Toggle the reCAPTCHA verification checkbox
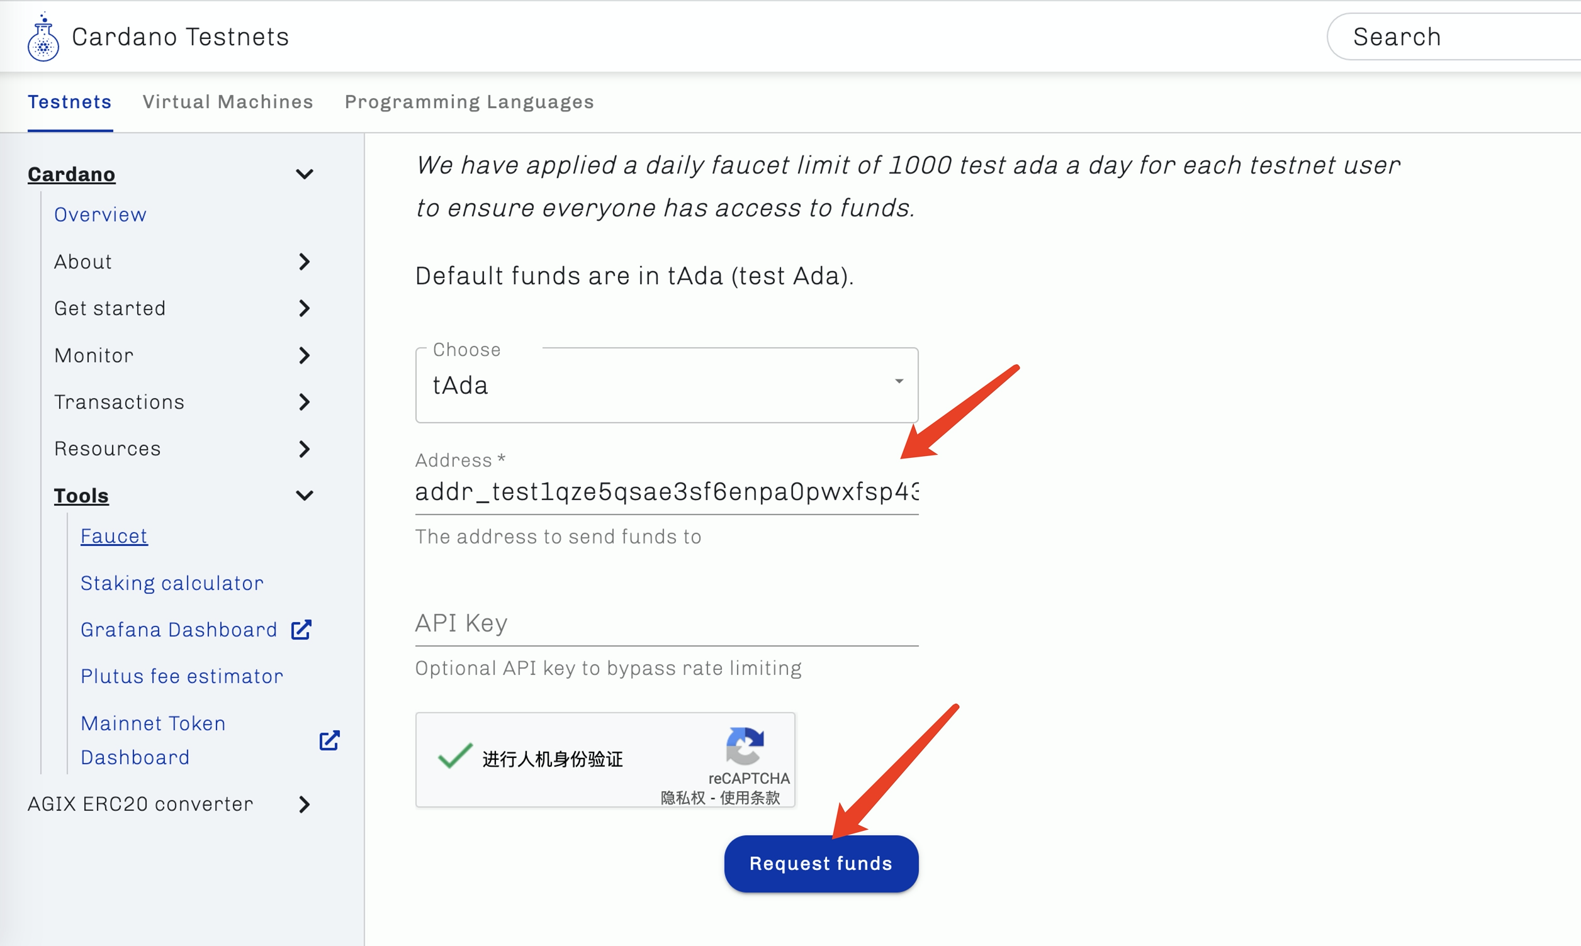 click(454, 757)
